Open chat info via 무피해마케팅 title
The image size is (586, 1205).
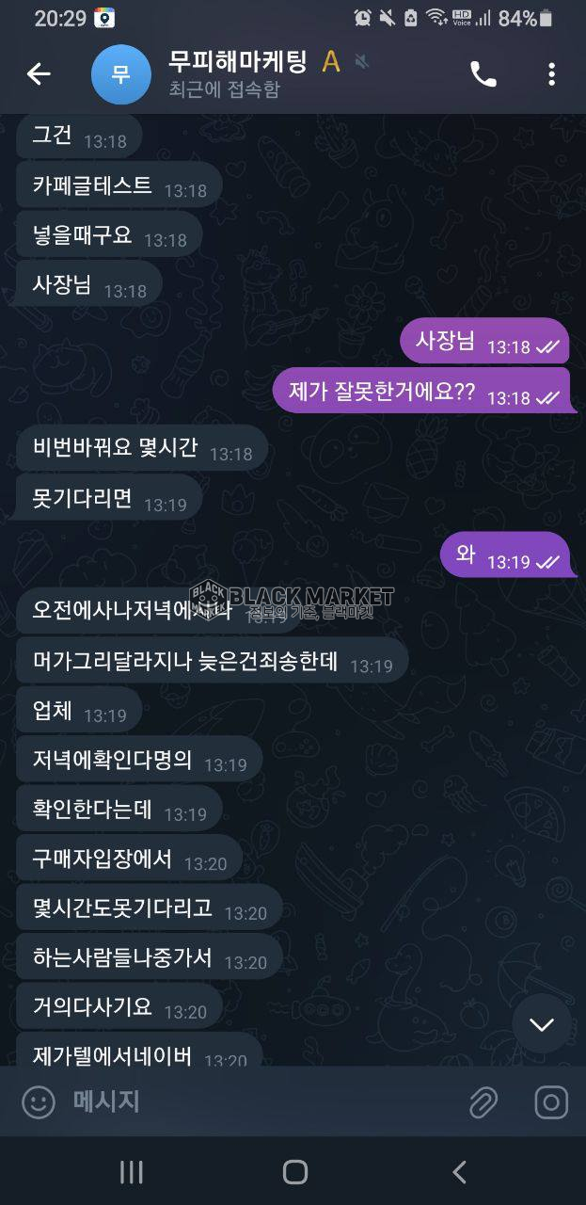click(x=238, y=61)
